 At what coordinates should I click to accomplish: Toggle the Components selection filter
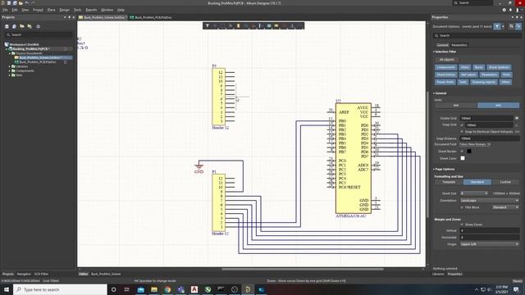446,67
